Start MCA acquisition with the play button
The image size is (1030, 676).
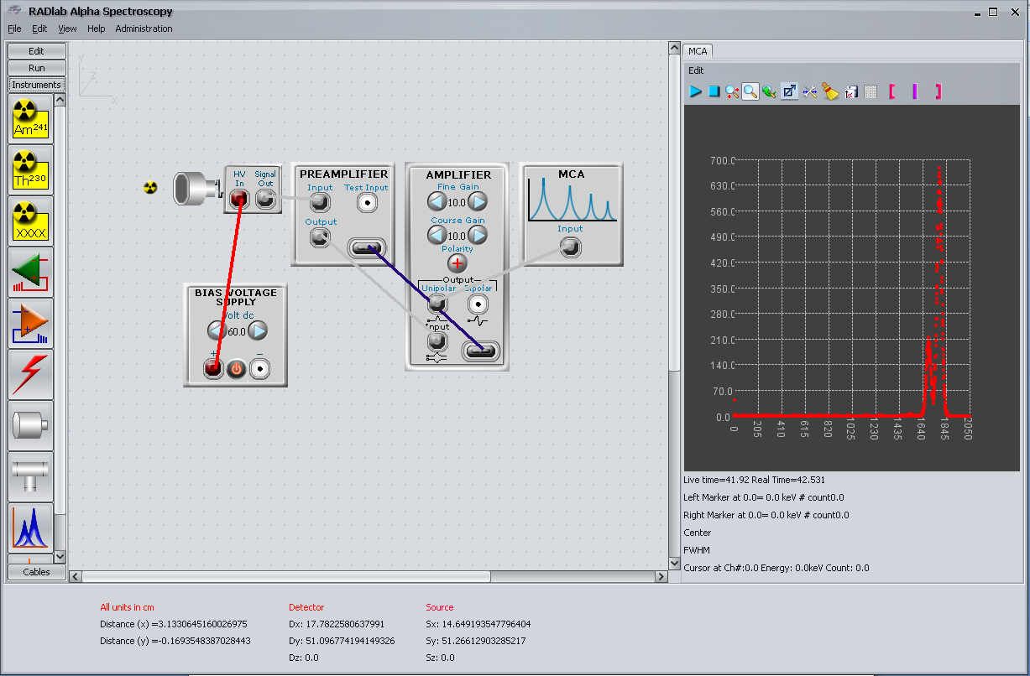click(695, 91)
